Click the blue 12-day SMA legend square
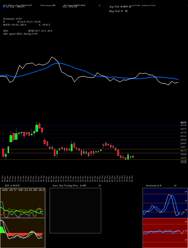 point(3,6)
